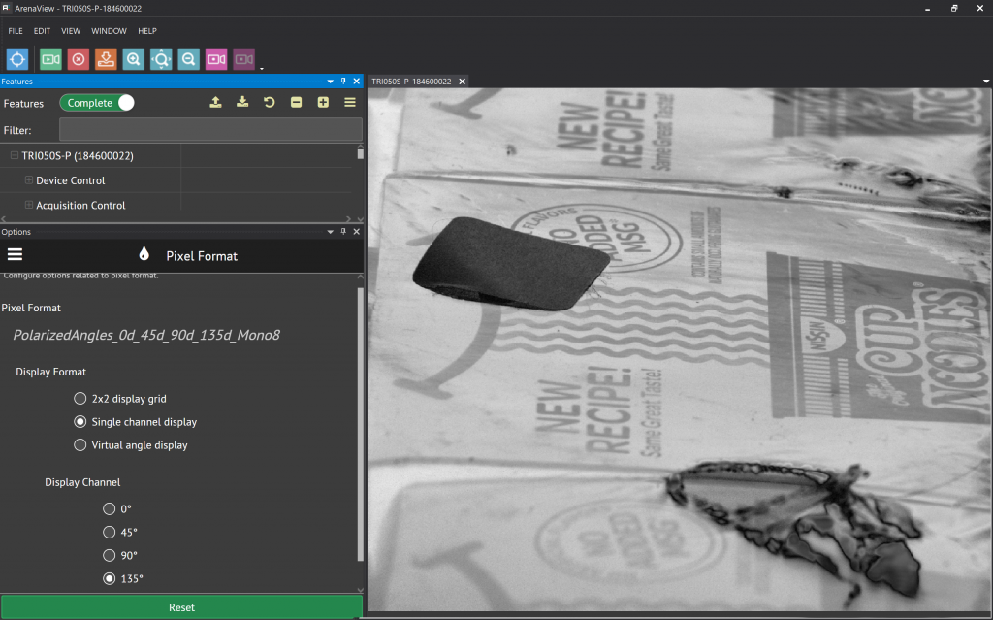Image resolution: width=993 pixels, height=620 pixels.
Task: Click into the Filter input field
Action: [210, 130]
